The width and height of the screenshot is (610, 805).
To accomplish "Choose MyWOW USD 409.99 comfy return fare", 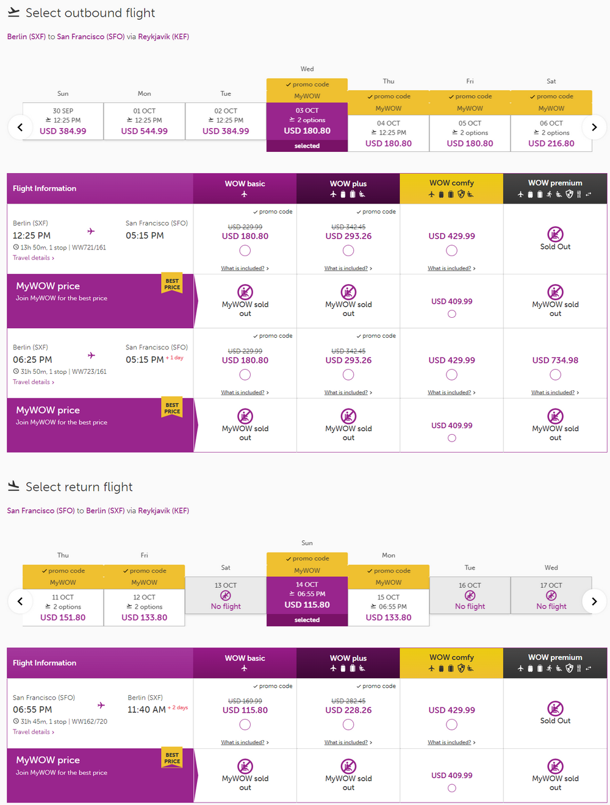I will 452,788.
